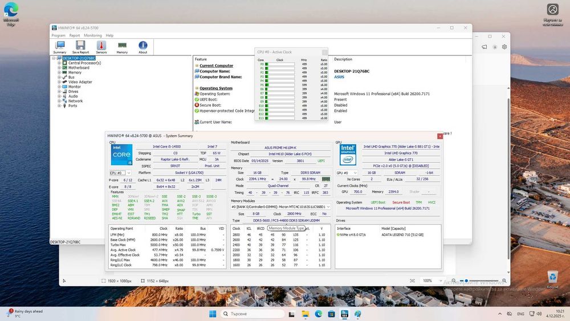Viewport: 570px width, 321px height.
Task: Open the Help menu
Action: [x=109, y=35]
